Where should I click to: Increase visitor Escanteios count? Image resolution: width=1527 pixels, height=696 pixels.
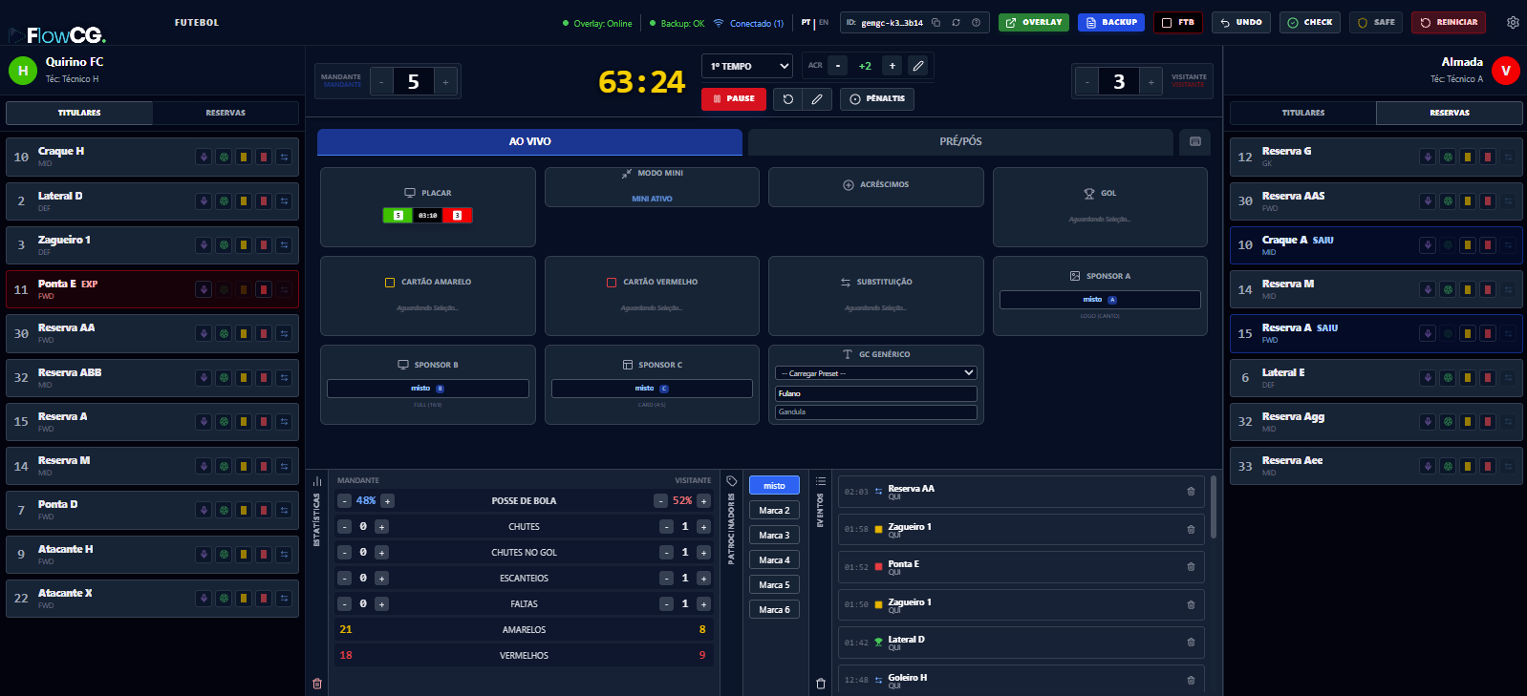[703, 579]
